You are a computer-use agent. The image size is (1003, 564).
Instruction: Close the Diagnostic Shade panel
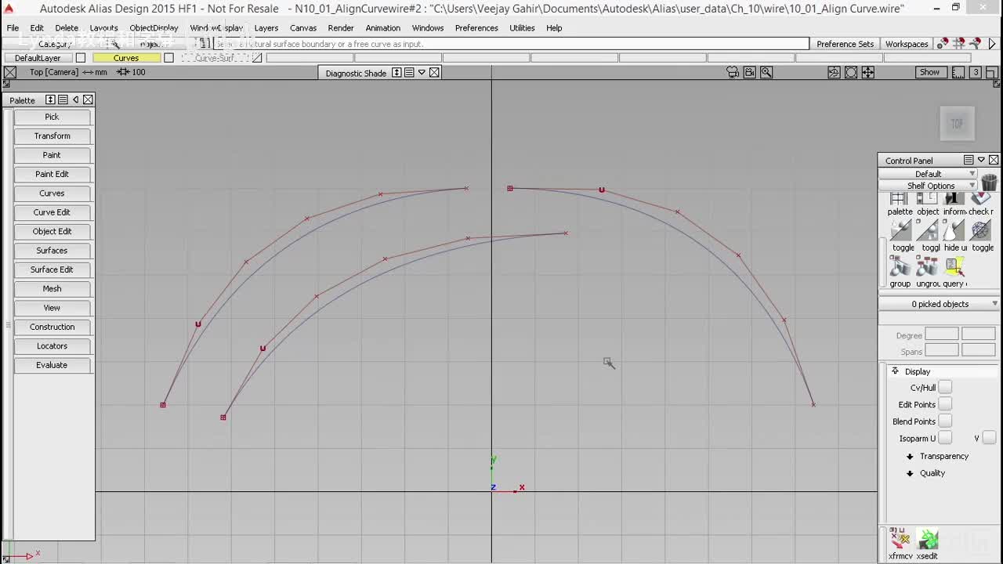[x=434, y=73]
